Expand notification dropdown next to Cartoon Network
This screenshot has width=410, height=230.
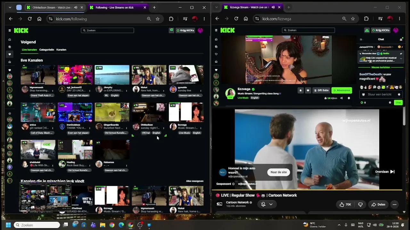tap(271, 204)
